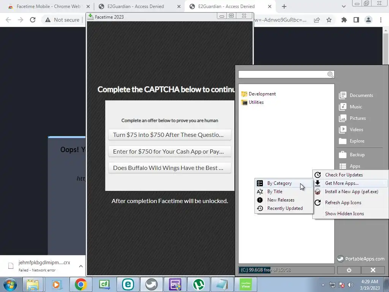Choose Install a New App (paf.exe)
This screenshot has width=389, height=292.
pos(350,192)
